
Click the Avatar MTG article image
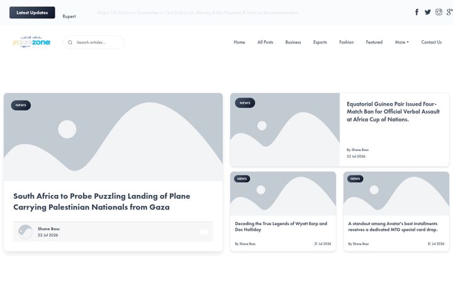[x=396, y=194]
